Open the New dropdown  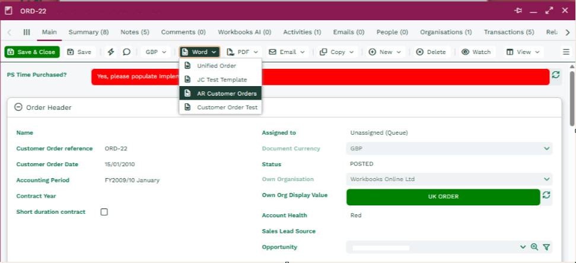pos(386,52)
